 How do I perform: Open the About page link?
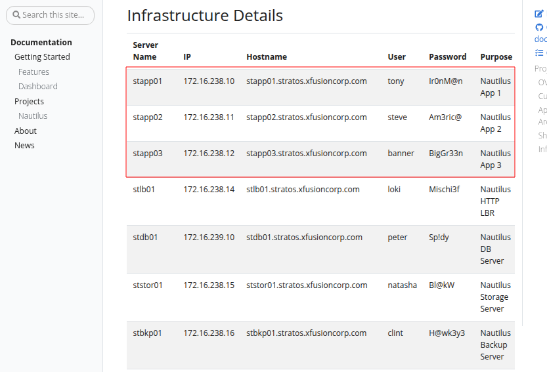26,131
